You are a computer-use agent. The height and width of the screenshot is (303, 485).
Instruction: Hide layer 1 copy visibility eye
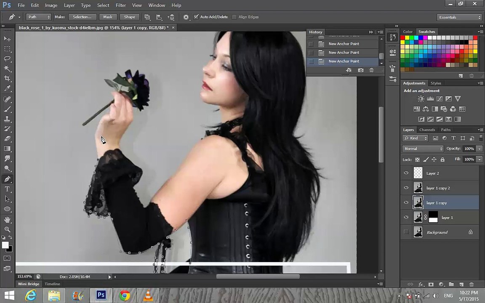(x=406, y=202)
